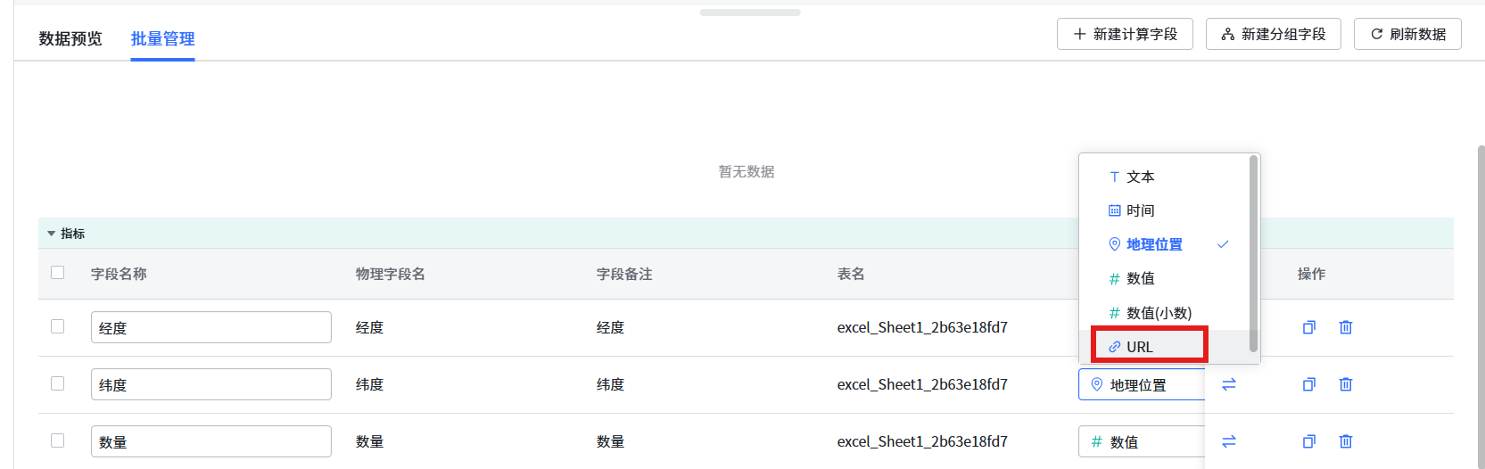The width and height of the screenshot is (1485, 469).
Task: Click the 刷新数据 button
Action: (x=1407, y=34)
